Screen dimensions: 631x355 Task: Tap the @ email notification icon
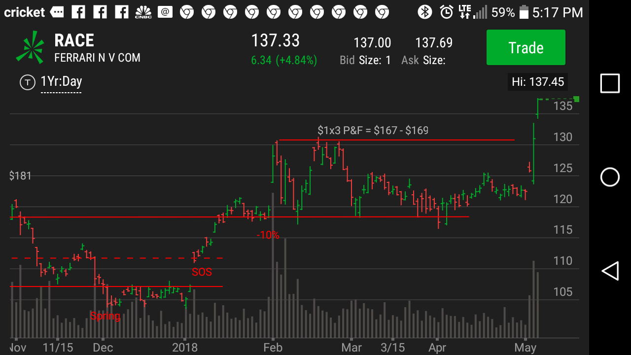[165, 12]
